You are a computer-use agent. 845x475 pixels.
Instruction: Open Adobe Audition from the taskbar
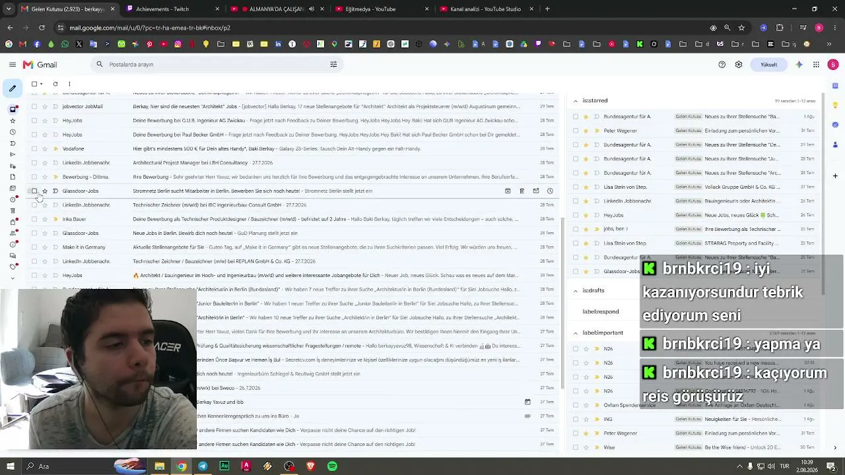click(x=224, y=466)
